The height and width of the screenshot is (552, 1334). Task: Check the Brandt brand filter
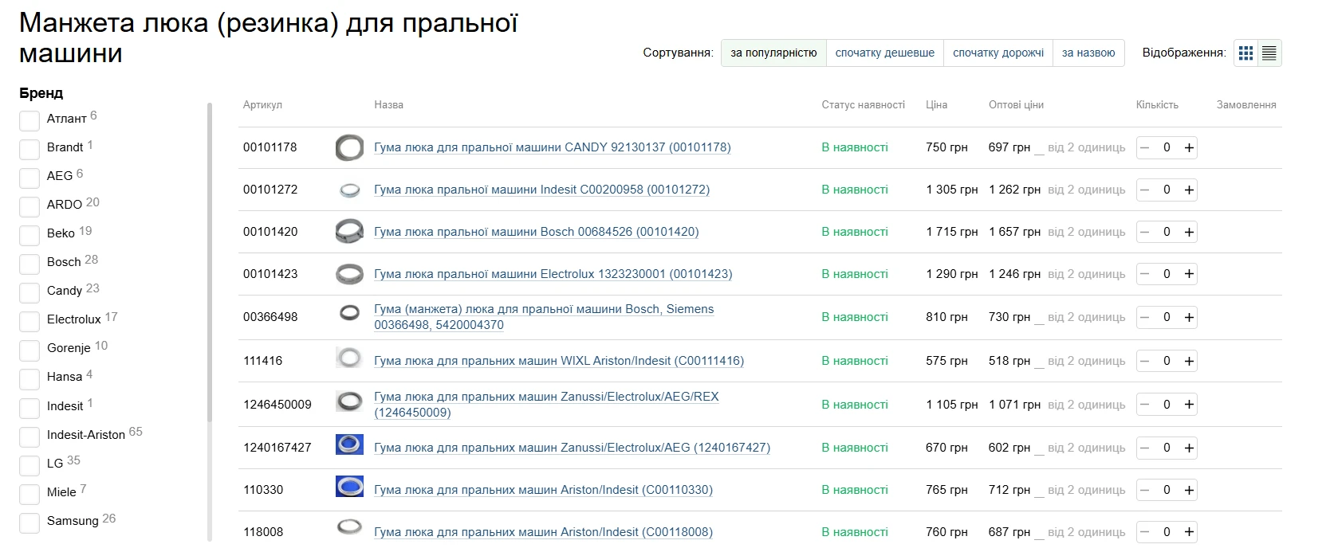click(30, 149)
